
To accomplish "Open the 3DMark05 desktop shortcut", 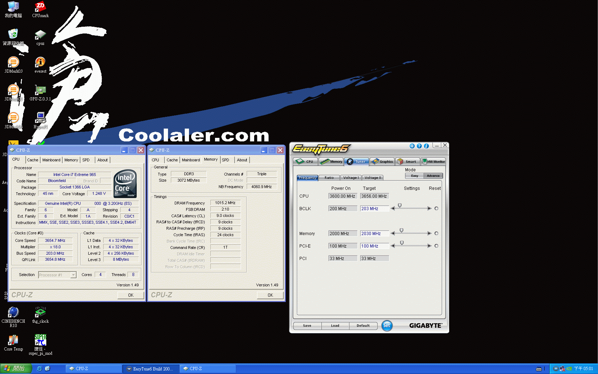I will coord(14,93).
